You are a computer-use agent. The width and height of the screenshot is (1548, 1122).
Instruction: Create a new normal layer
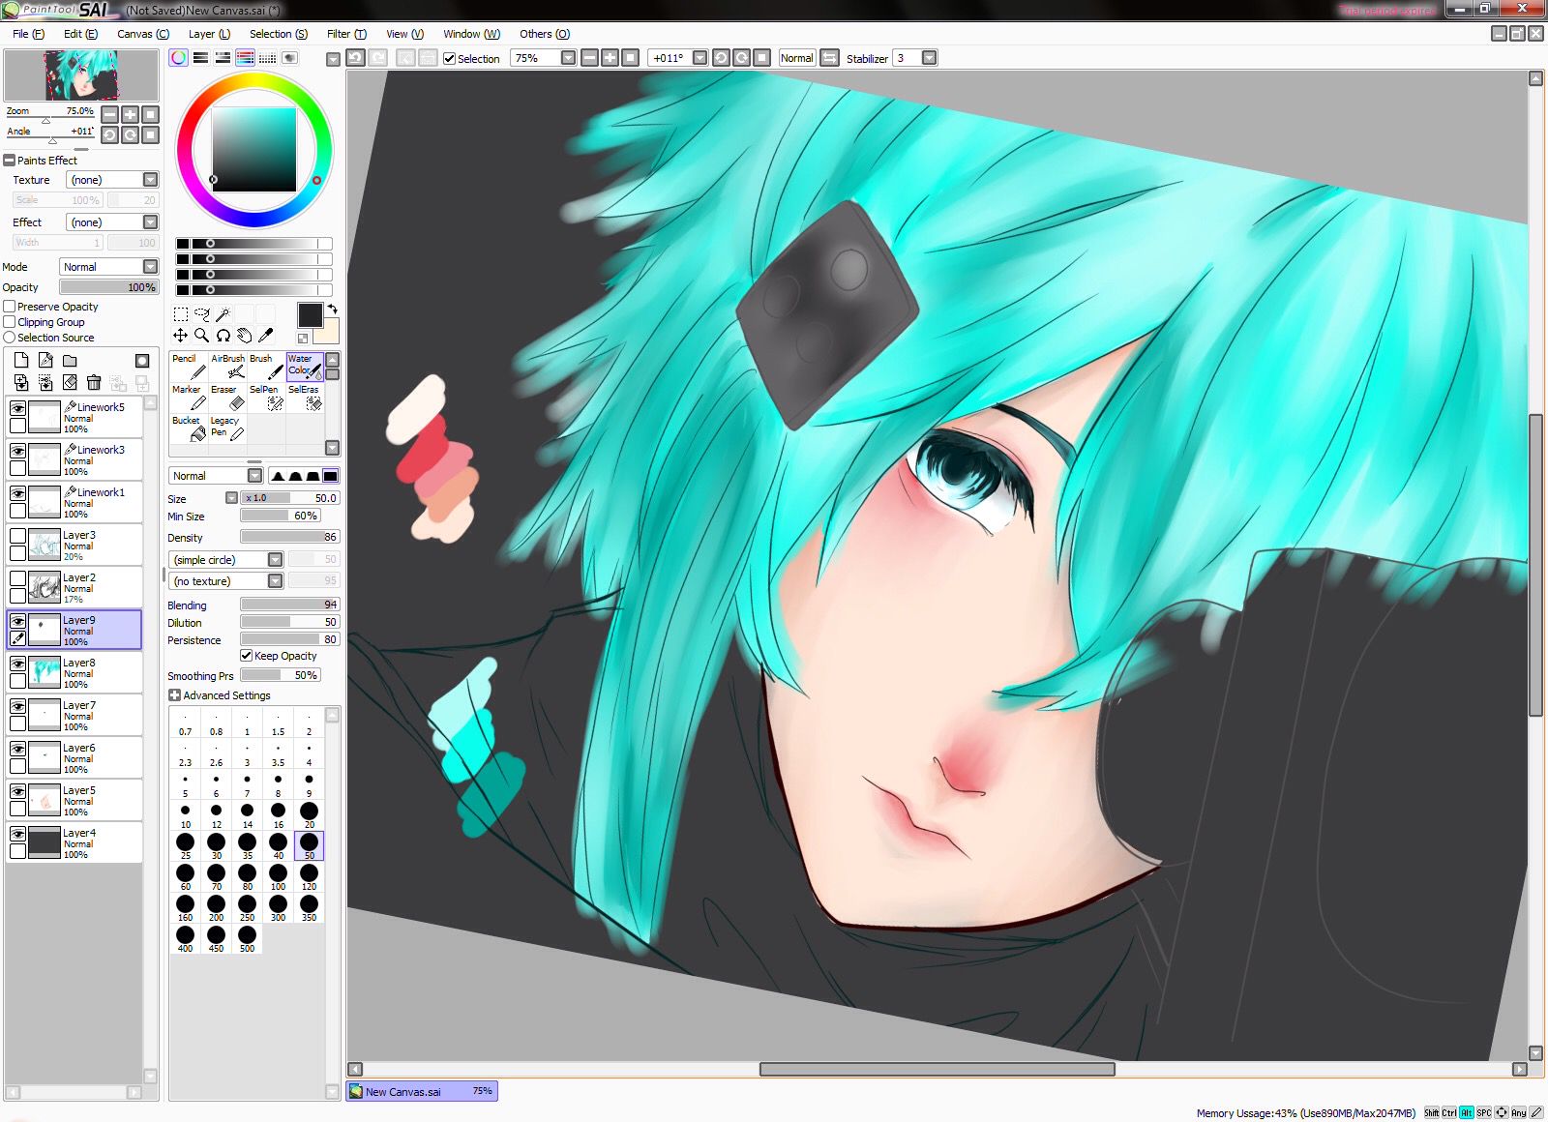tap(21, 360)
